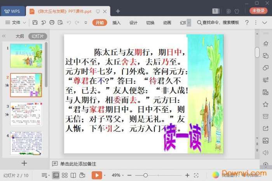Select slide 3 thumbnail
This screenshot has height=181, width=272.
click(26, 114)
